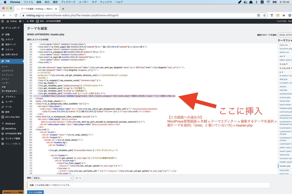Screen dimensions: 292x194
Task: View site info via the padlock icon
Action: pyautogui.click(x=23, y=16)
